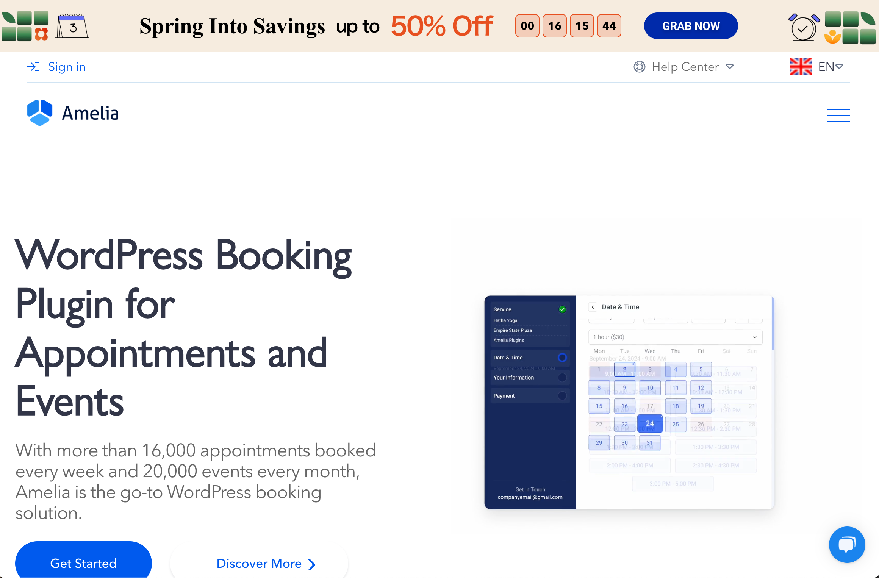Click the calendar icon in the banner
Screen dimensions: 879x578
coord(72,26)
